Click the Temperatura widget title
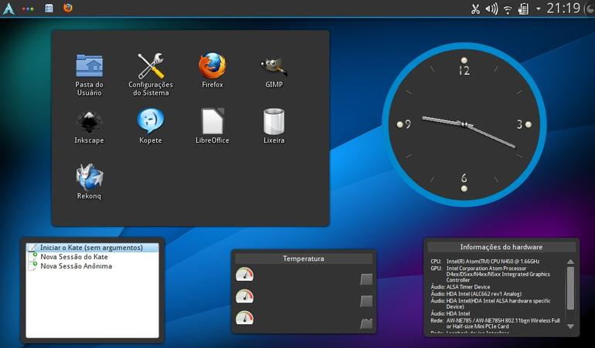The height and width of the screenshot is (348, 595). pyautogui.click(x=303, y=258)
